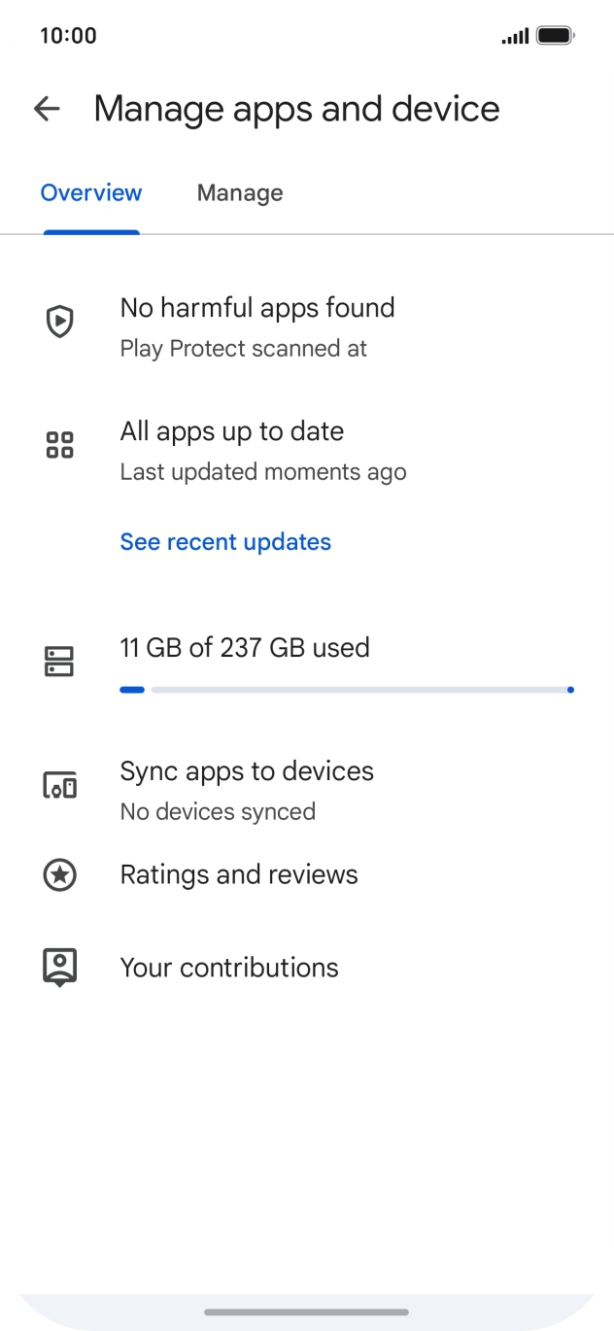Screen dimensions: 614x1331
Task: Tap the storage drive icon
Action: (x=60, y=663)
